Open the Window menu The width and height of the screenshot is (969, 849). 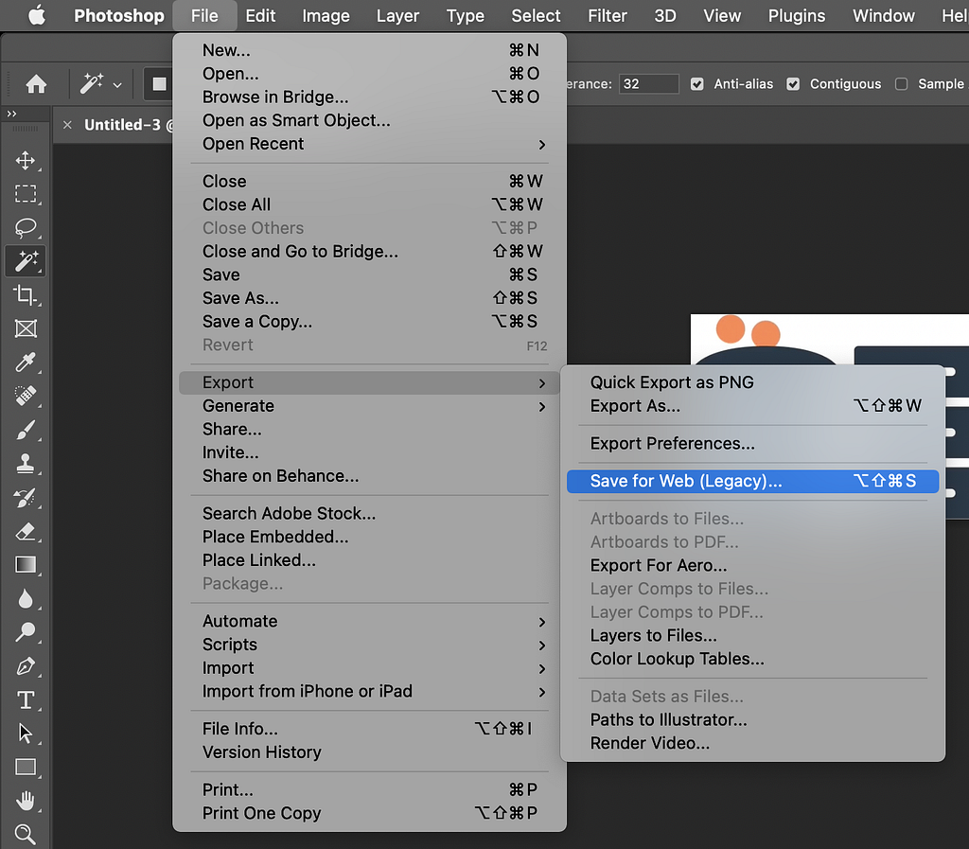click(883, 15)
